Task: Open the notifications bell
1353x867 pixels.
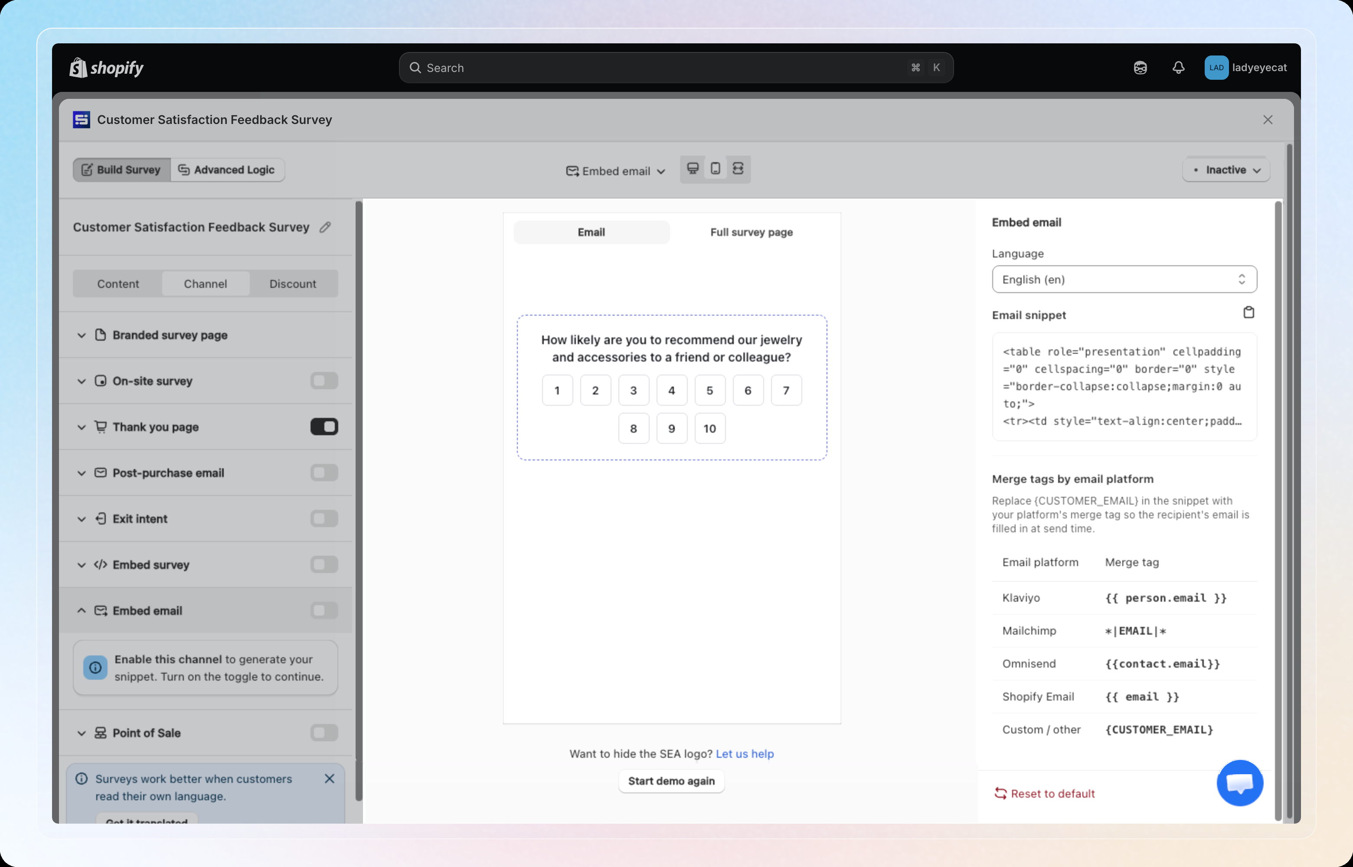Action: coord(1179,68)
